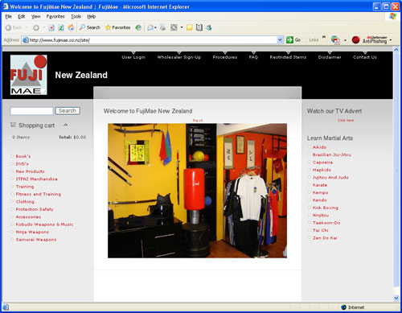Viewport: 402px width, 313px height.
Task: Click the Messenger icon in toolbar
Action: [x=209, y=27]
